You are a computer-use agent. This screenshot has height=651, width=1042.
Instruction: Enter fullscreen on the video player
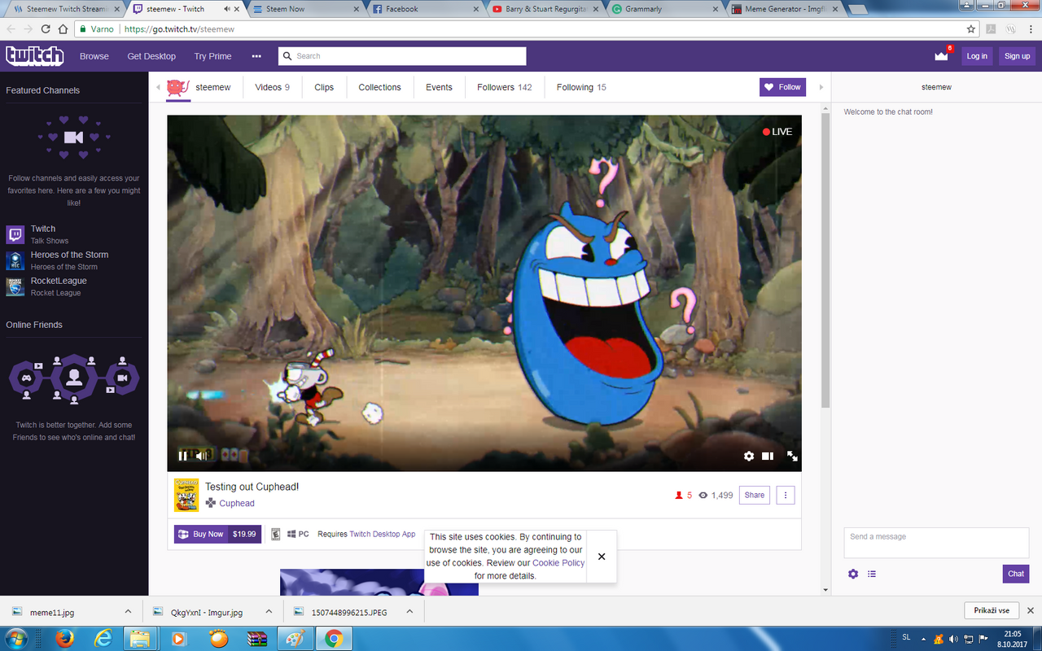792,457
